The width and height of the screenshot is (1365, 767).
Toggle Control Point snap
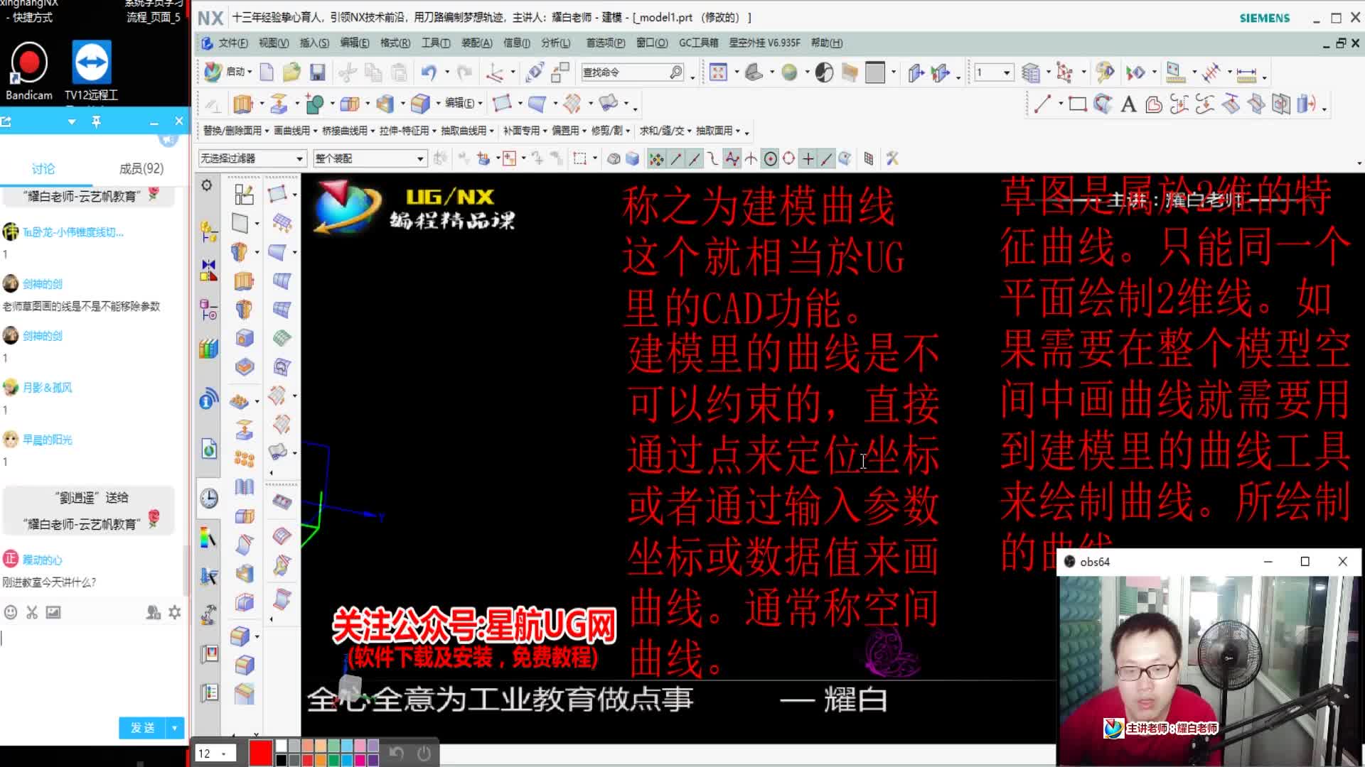point(713,158)
